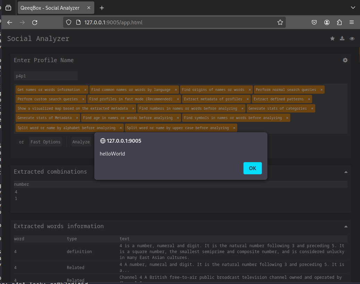Bookmark this page with the URL star

(280, 23)
